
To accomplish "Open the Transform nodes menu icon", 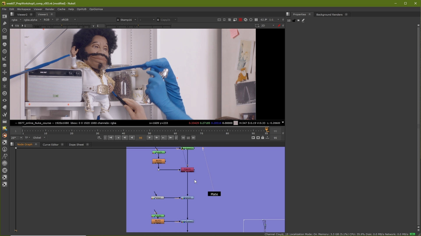I will 4,72.
